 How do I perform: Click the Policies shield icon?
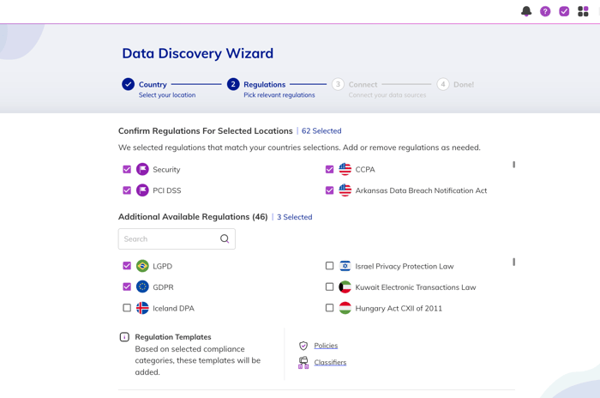(x=303, y=346)
